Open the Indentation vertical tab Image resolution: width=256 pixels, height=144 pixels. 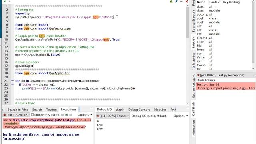(194, 128)
